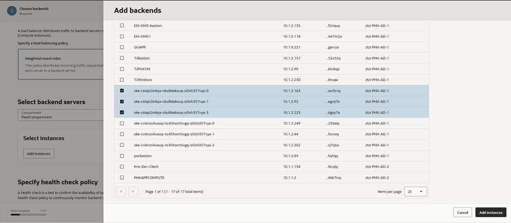Tick the pocbastion checkbox

point(122,156)
